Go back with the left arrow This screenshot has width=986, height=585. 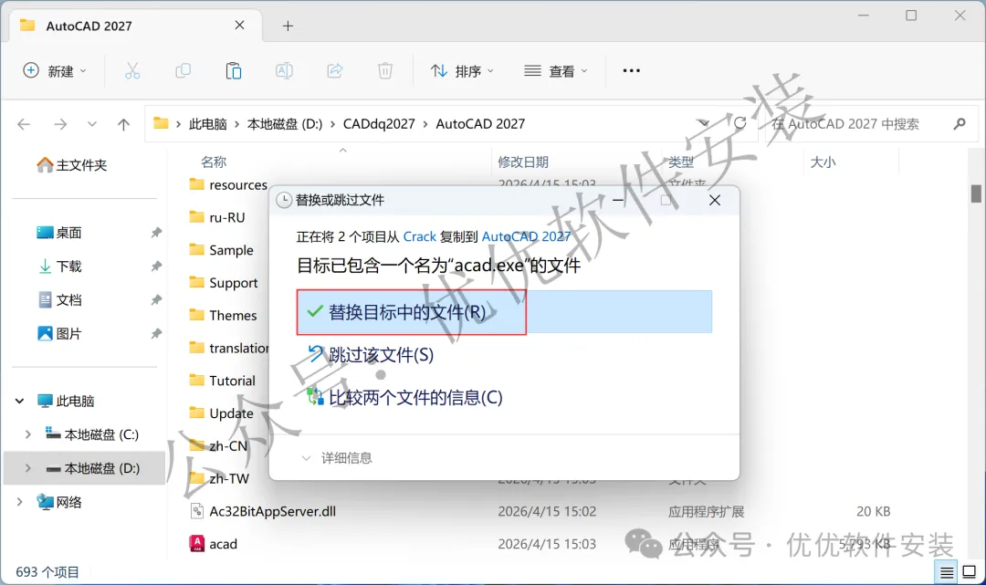pos(24,124)
